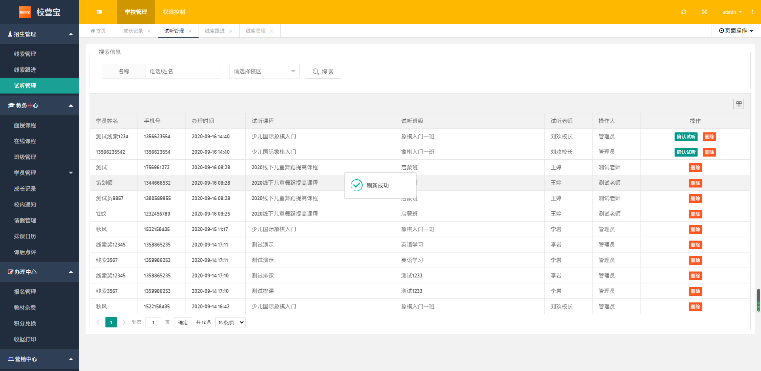Switch to 权限控制 top menu
The image size is (761, 371).
(174, 12)
